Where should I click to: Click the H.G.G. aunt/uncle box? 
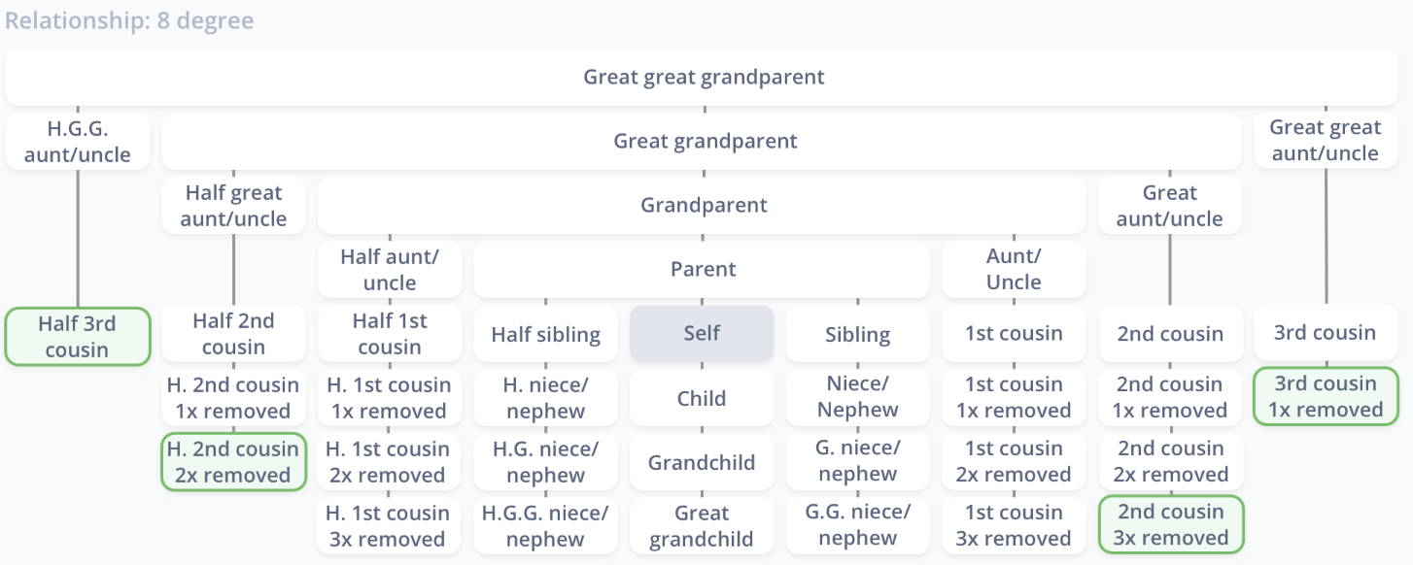click(x=78, y=142)
